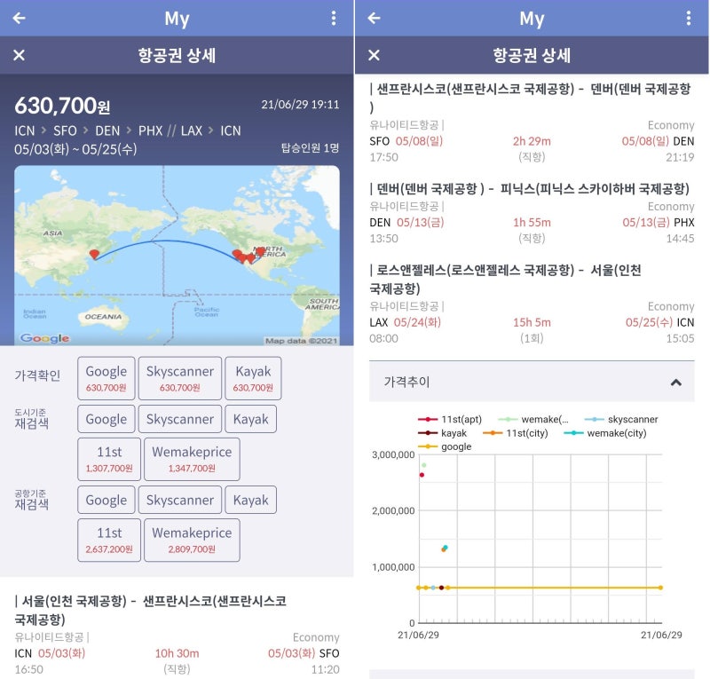Open the three-dot menu on the left screen

click(x=334, y=18)
